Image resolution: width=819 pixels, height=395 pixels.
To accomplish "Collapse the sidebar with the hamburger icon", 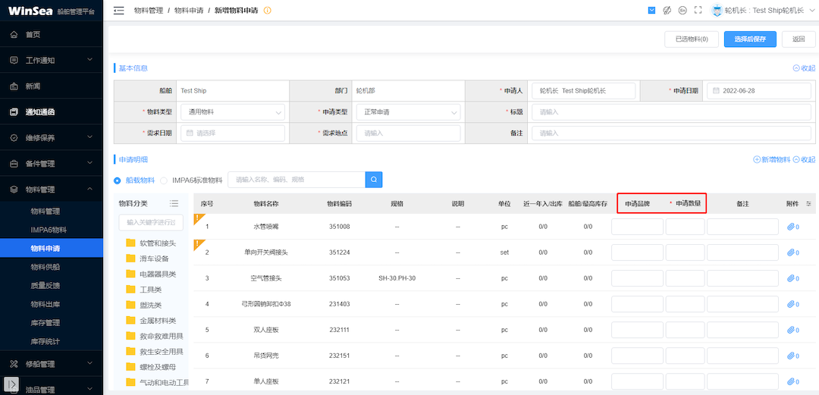I will click(118, 11).
